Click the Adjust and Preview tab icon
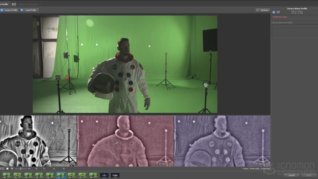 (x=14, y=4)
